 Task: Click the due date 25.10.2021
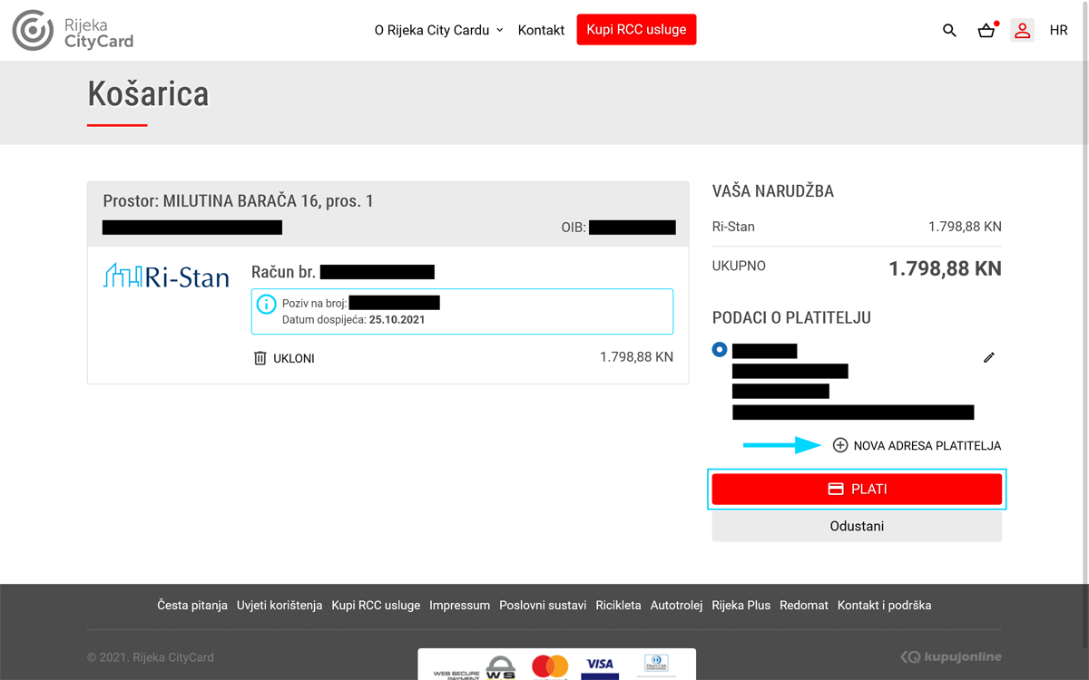point(397,320)
